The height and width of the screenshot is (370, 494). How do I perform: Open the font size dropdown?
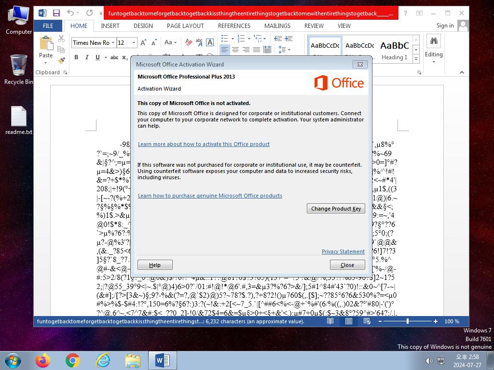(134, 42)
